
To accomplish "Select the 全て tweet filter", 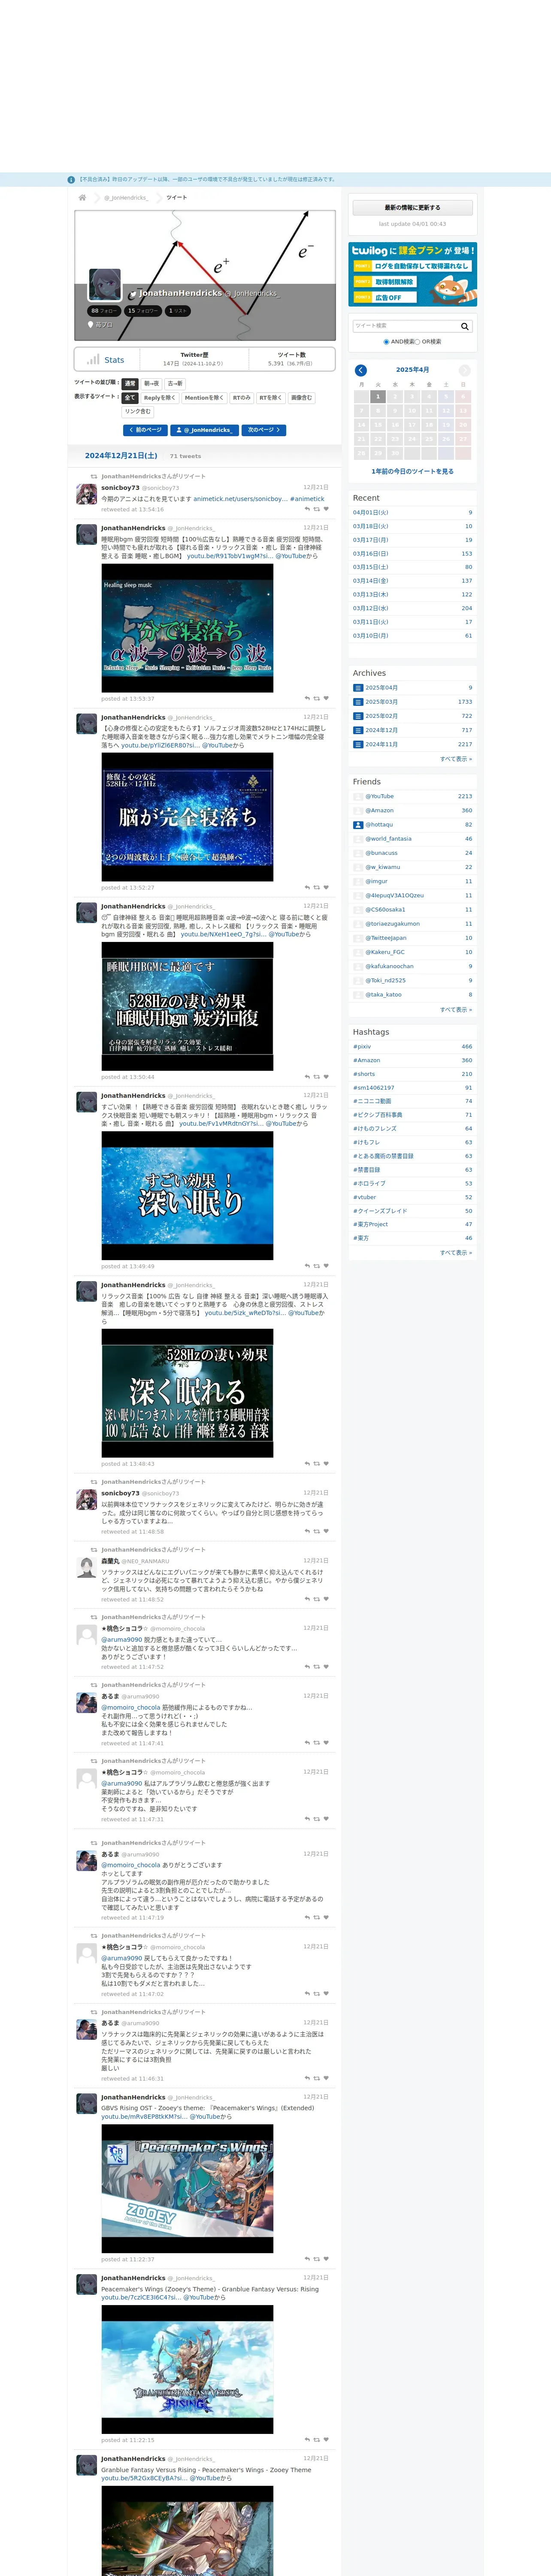I will click(130, 398).
